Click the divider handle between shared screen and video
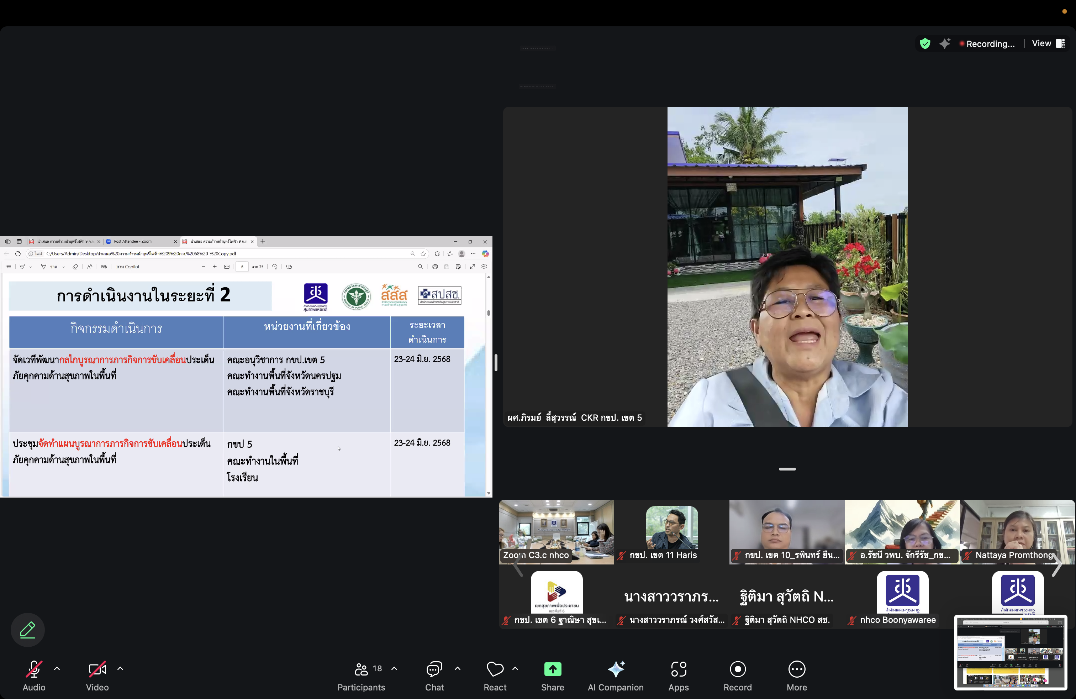This screenshot has height=699, width=1076. [x=496, y=363]
